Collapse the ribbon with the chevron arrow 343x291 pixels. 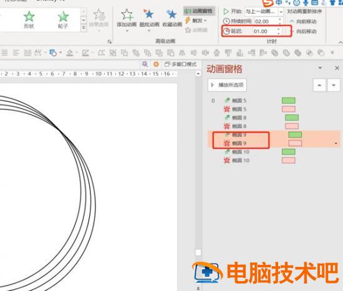click(340, 42)
